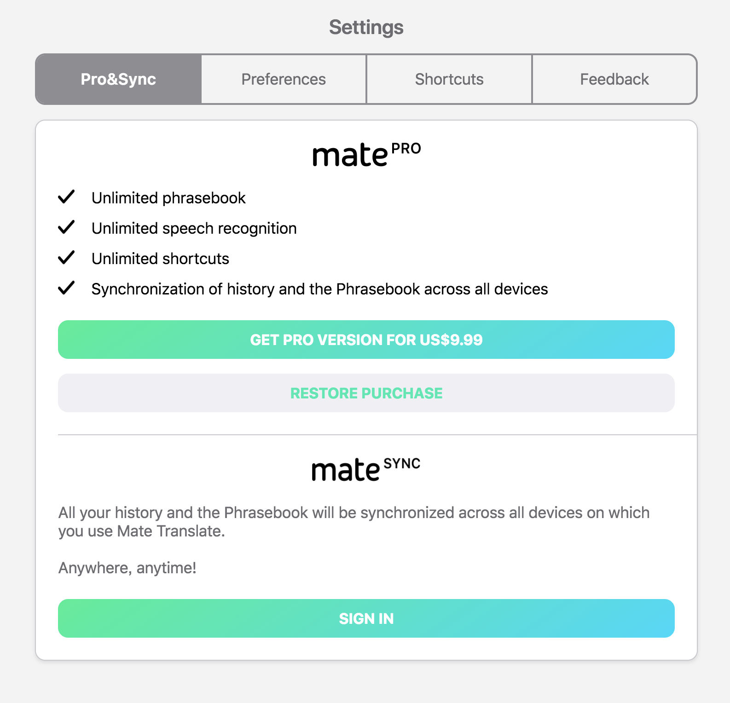Viewport: 730px width, 703px height.
Task: Click the checkmark beside Unlimited shortcuts
Action: 66,257
